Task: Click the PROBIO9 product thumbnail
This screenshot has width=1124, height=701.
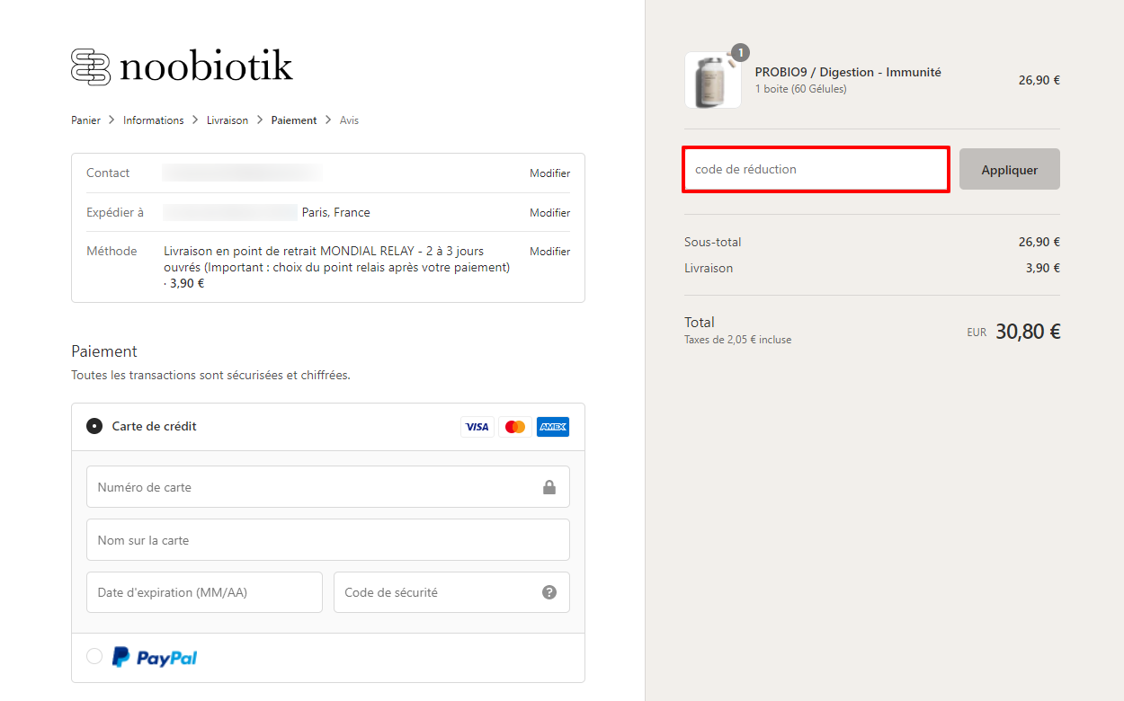Action: [713, 80]
